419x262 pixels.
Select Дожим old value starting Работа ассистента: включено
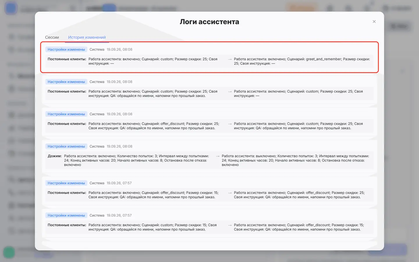click(x=136, y=160)
